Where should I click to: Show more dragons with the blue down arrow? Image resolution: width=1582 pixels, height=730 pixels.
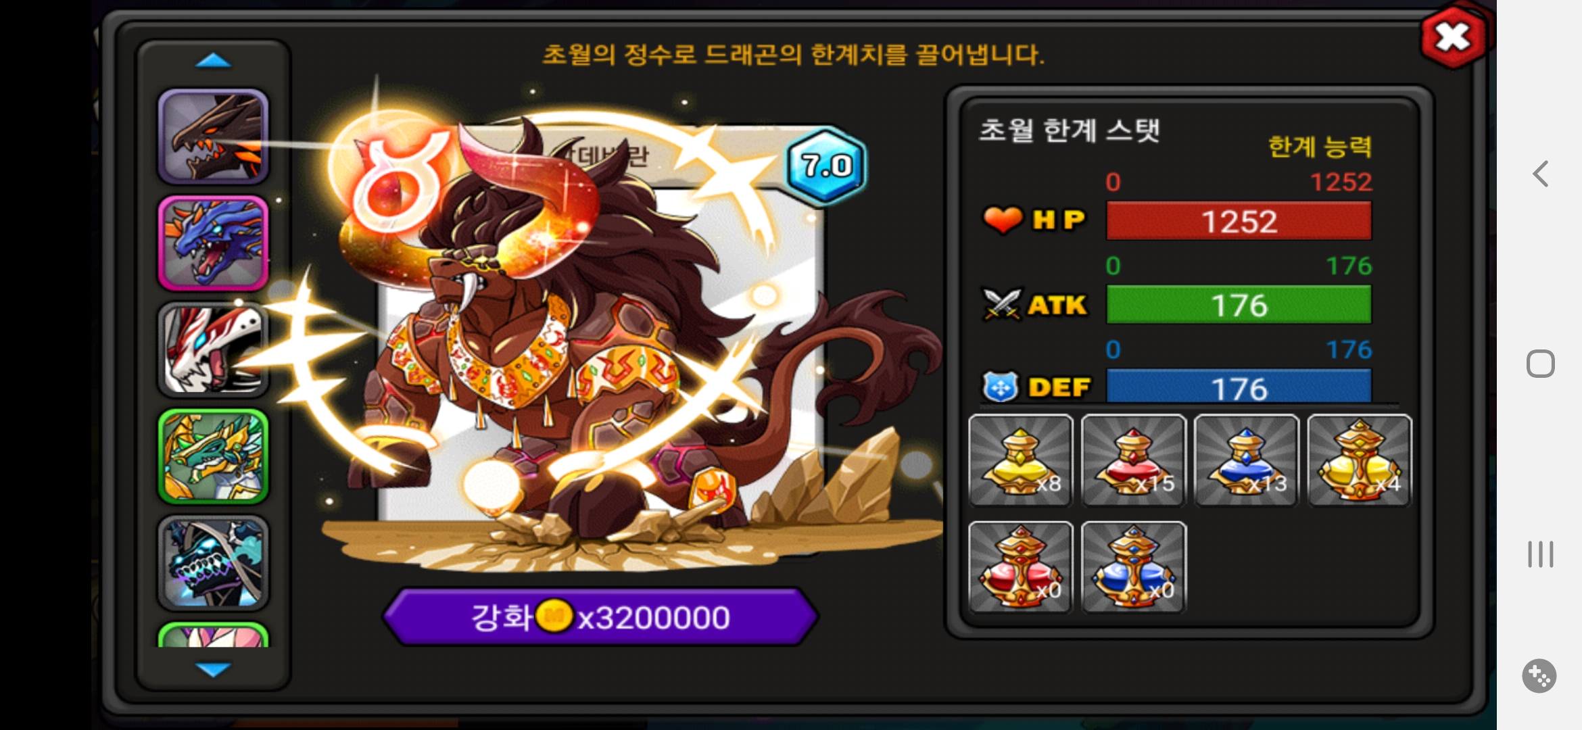213,669
